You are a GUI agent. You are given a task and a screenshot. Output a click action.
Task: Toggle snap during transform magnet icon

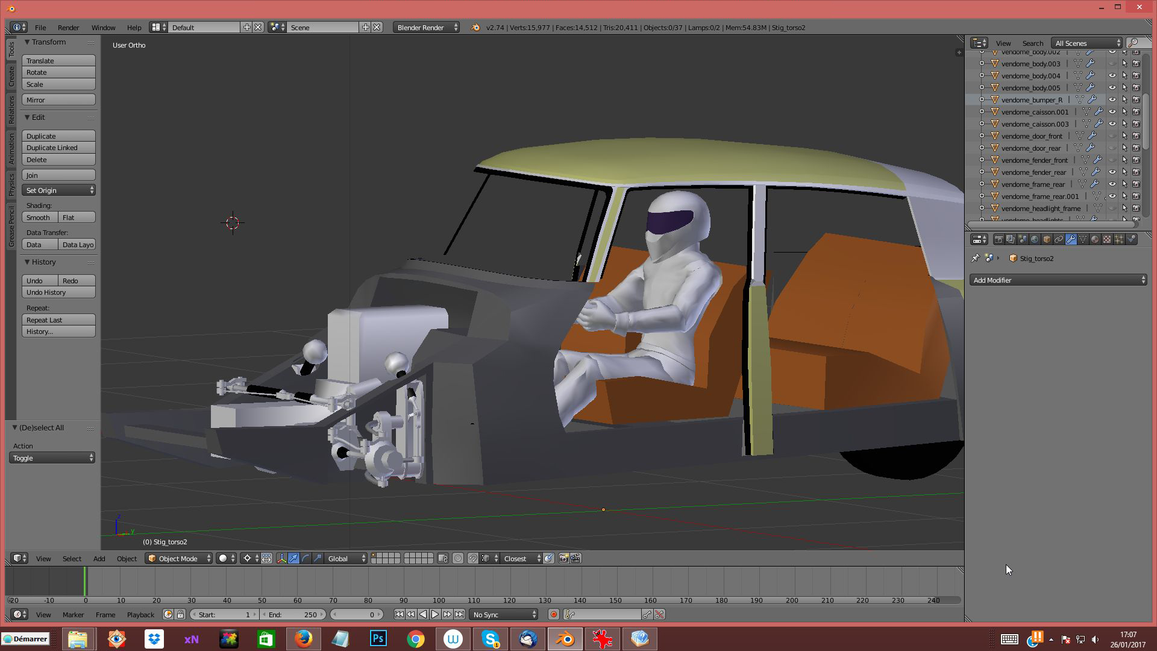point(472,558)
